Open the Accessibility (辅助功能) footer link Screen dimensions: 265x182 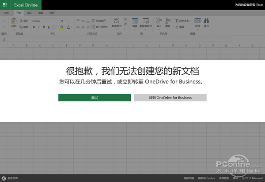[189, 178]
